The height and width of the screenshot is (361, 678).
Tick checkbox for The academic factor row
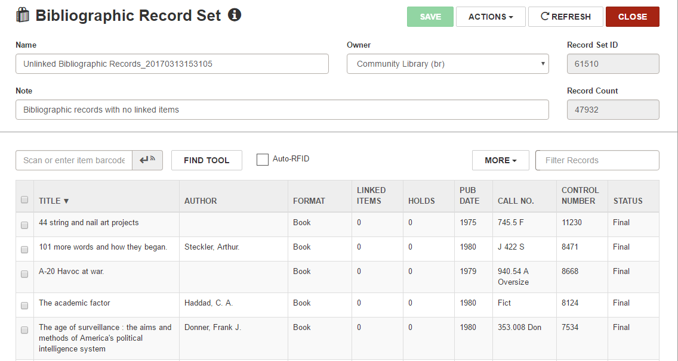coord(24,306)
